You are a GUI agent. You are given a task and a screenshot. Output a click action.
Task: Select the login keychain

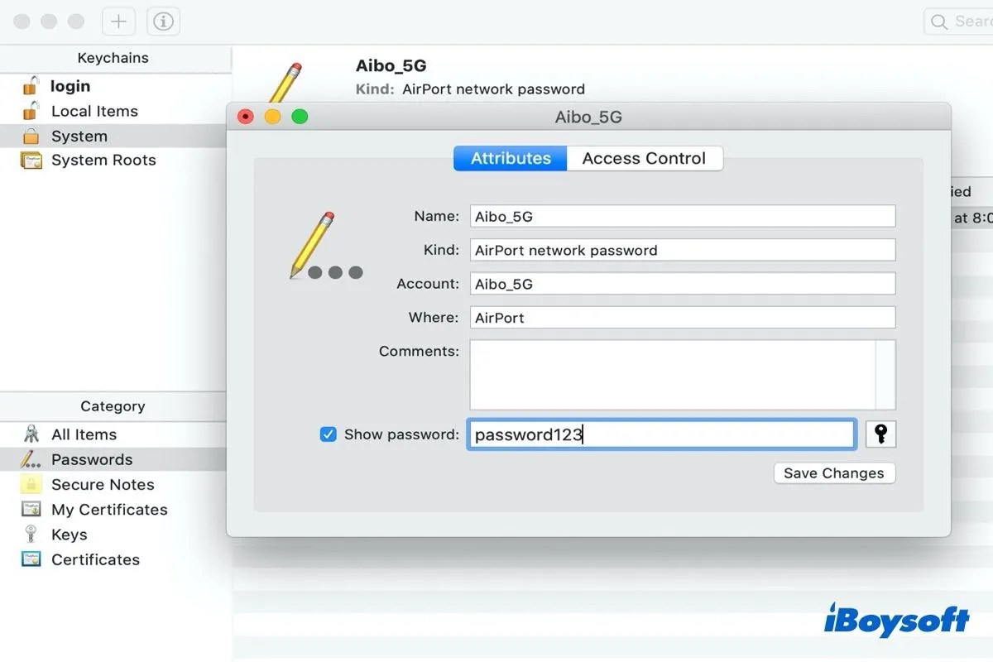[70, 85]
